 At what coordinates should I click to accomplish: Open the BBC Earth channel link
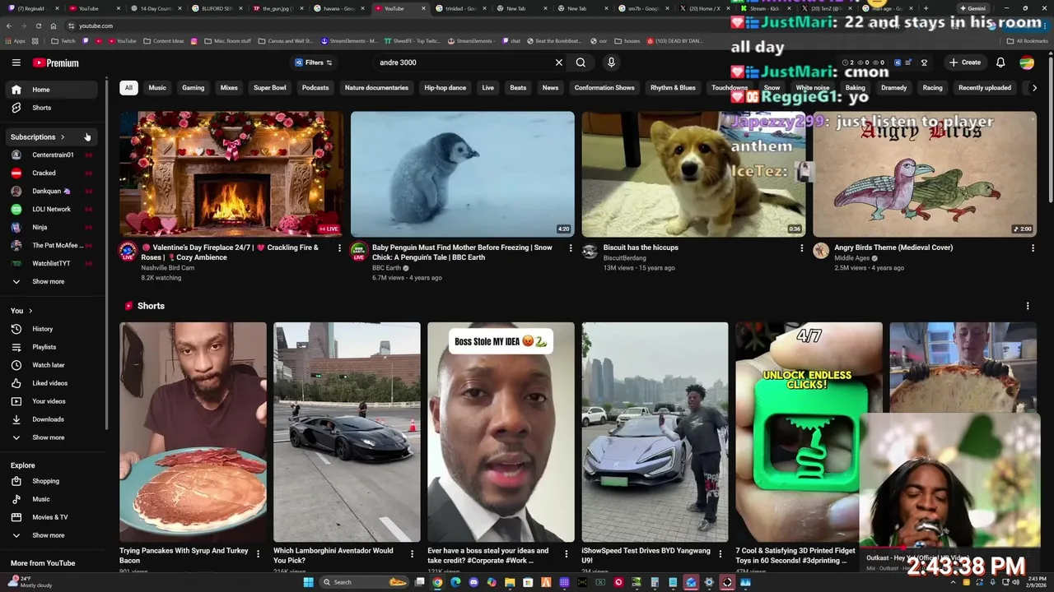pyautogui.click(x=387, y=268)
